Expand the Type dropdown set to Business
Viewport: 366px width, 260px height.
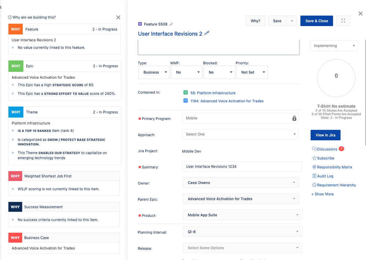154,73
